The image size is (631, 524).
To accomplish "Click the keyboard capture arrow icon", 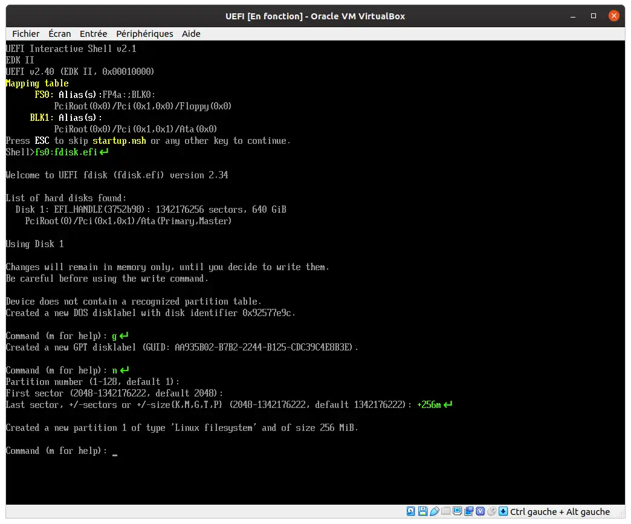I will 503,511.
